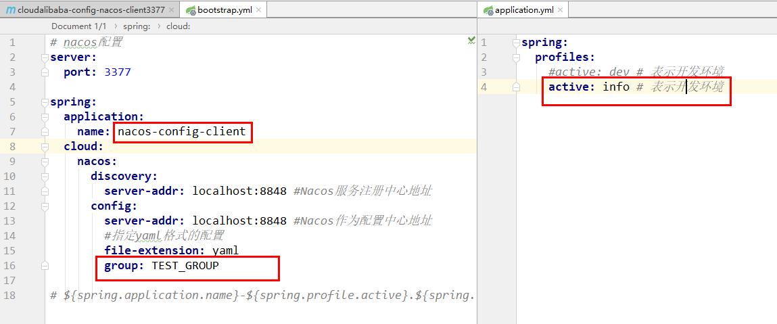Viewport: 777px width, 324px height.
Task: Click the Maven icon on the cloudalibaba tab
Action: (11, 10)
